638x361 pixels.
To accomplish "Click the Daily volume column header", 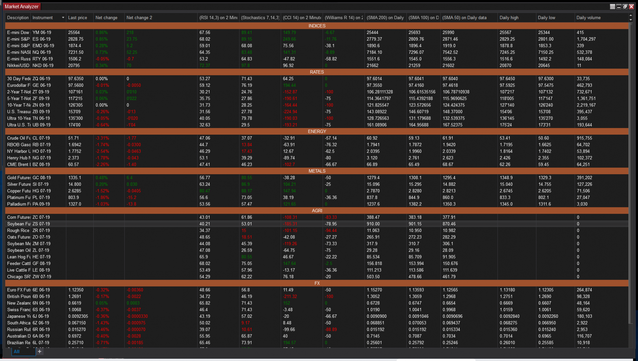I will [588, 18].
